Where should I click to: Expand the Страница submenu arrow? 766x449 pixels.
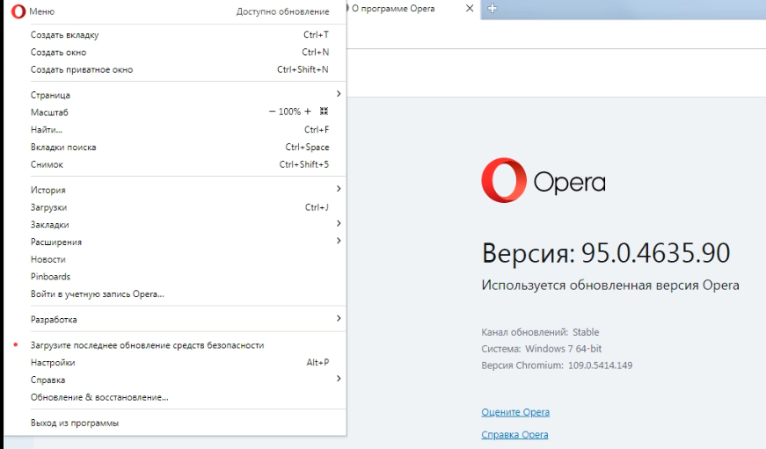coord(339,94)
